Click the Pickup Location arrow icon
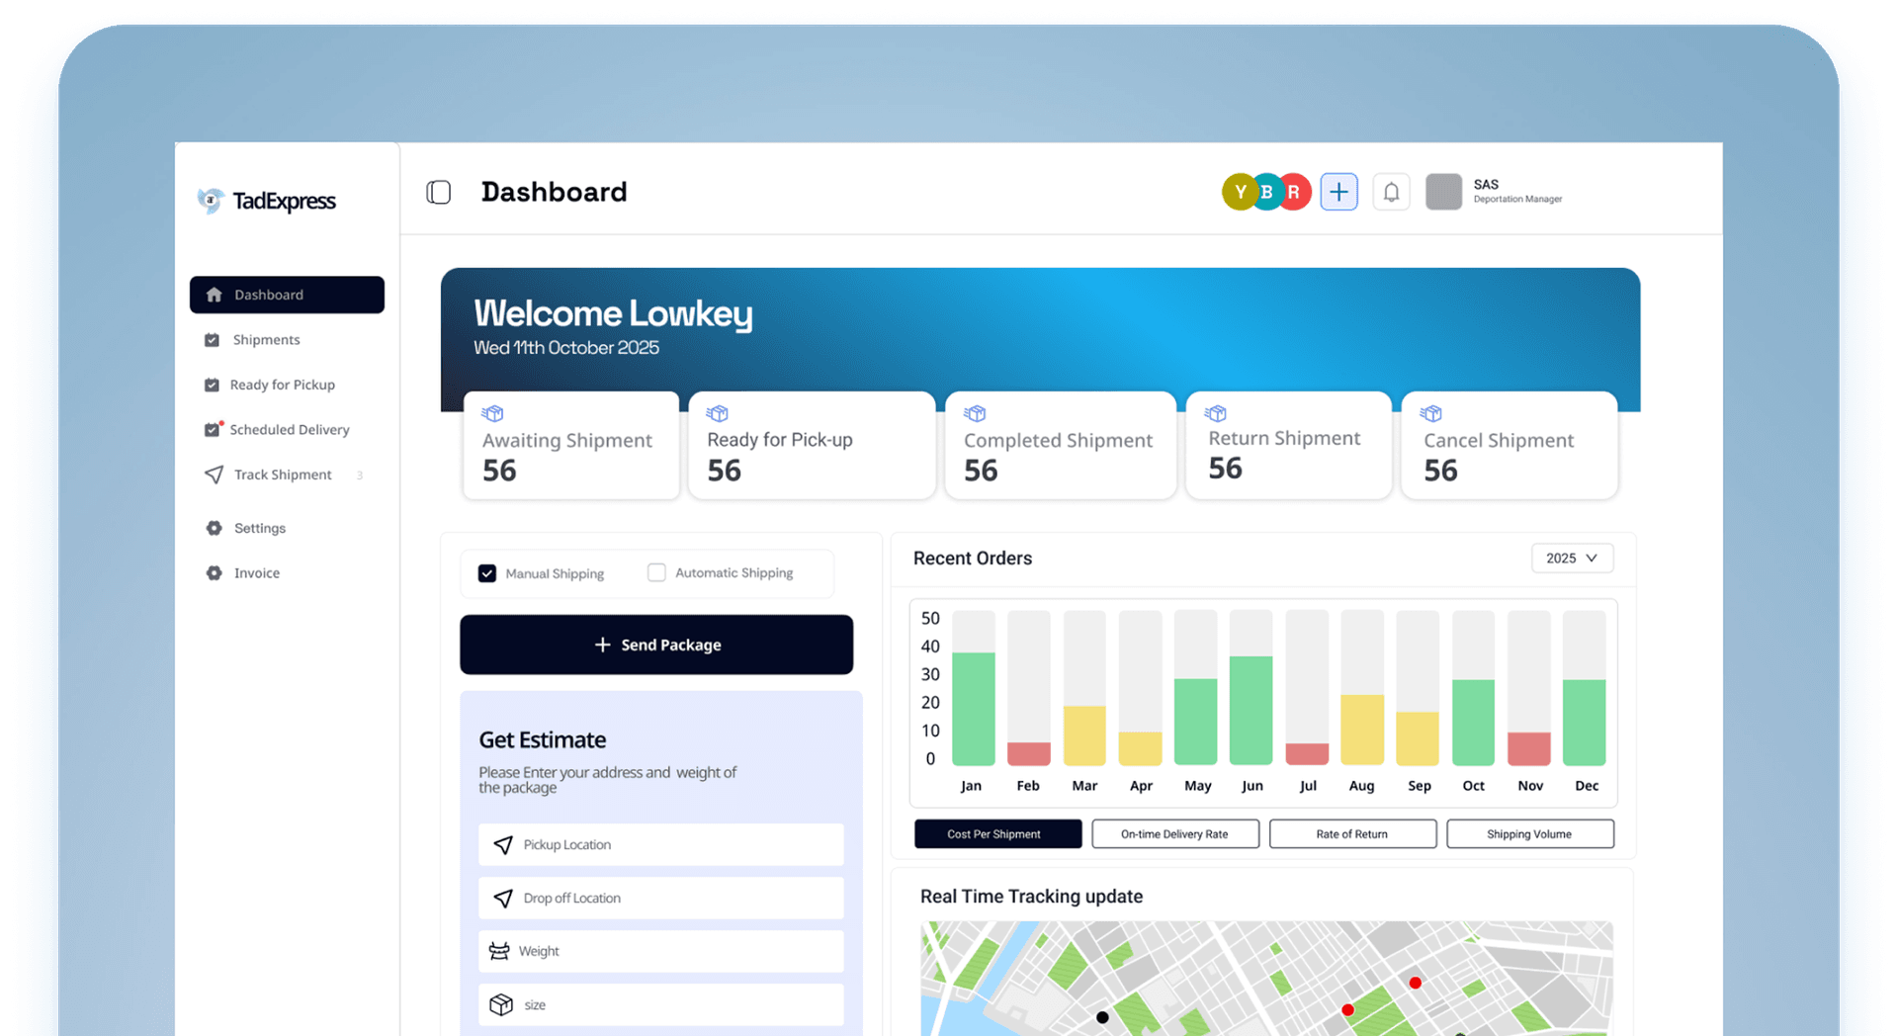The image size is (1898, 1036). click(503, 844)
